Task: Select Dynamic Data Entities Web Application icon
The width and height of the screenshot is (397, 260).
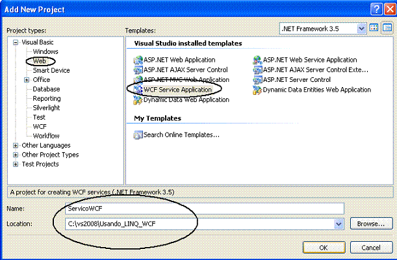Action: pyautogui.click(x=257, y=90)
